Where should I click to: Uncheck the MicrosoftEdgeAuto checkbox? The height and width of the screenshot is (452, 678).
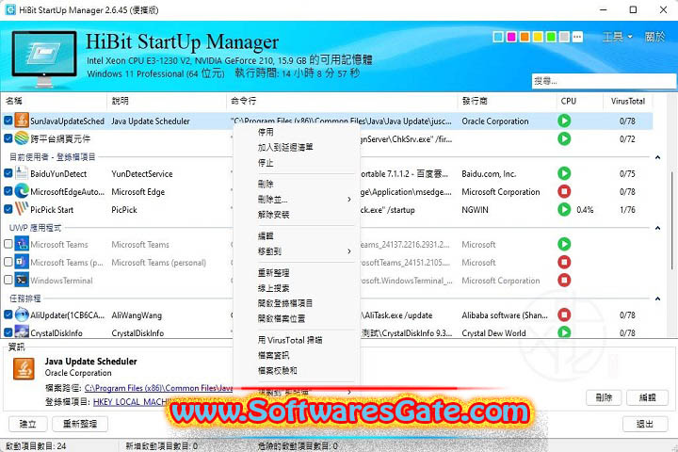8,191
